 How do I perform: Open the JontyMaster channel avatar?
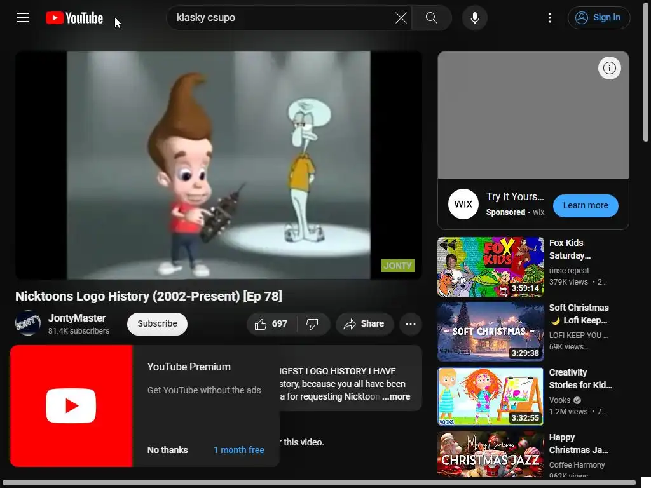tap(28, 323)
